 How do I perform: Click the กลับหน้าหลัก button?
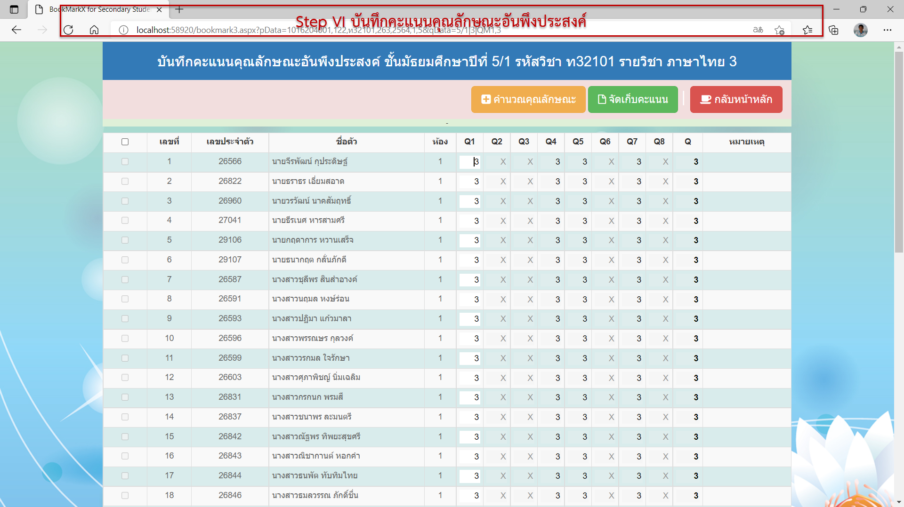tap(736, 99)
